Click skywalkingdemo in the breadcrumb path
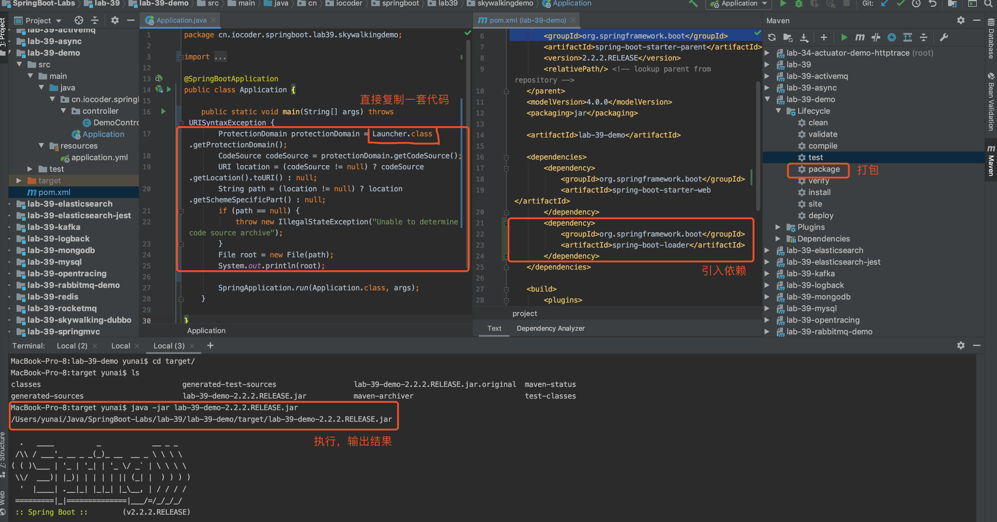 pos(505,3)
